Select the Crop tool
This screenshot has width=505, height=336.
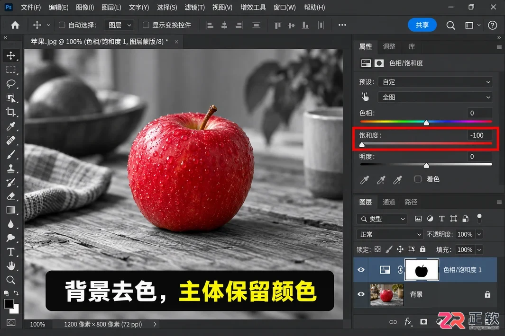[11, 112]
